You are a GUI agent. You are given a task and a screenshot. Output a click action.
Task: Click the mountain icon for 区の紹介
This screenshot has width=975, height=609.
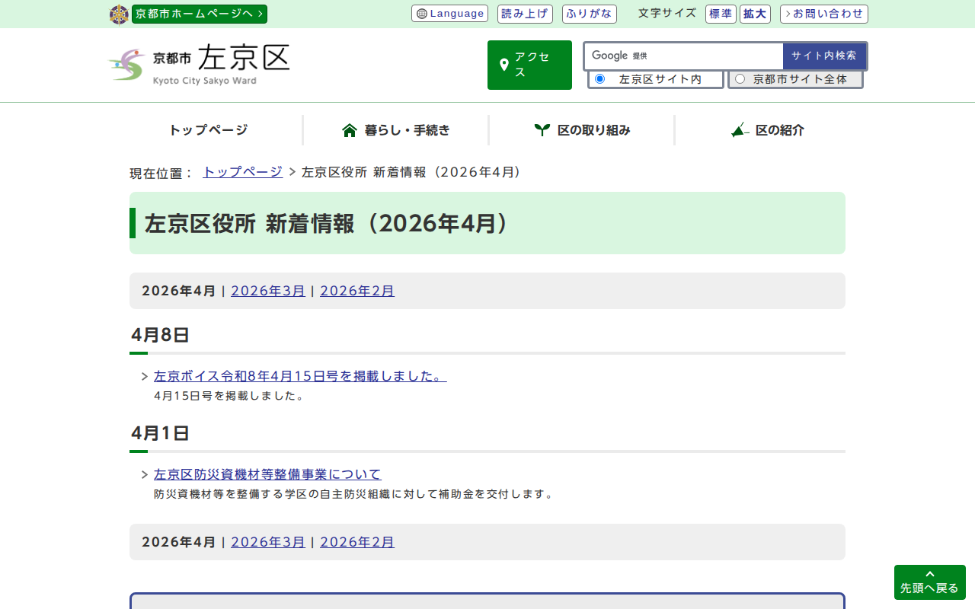(x=740, y=130)
